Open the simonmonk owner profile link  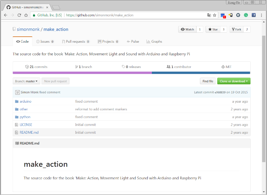pos(28,29)
